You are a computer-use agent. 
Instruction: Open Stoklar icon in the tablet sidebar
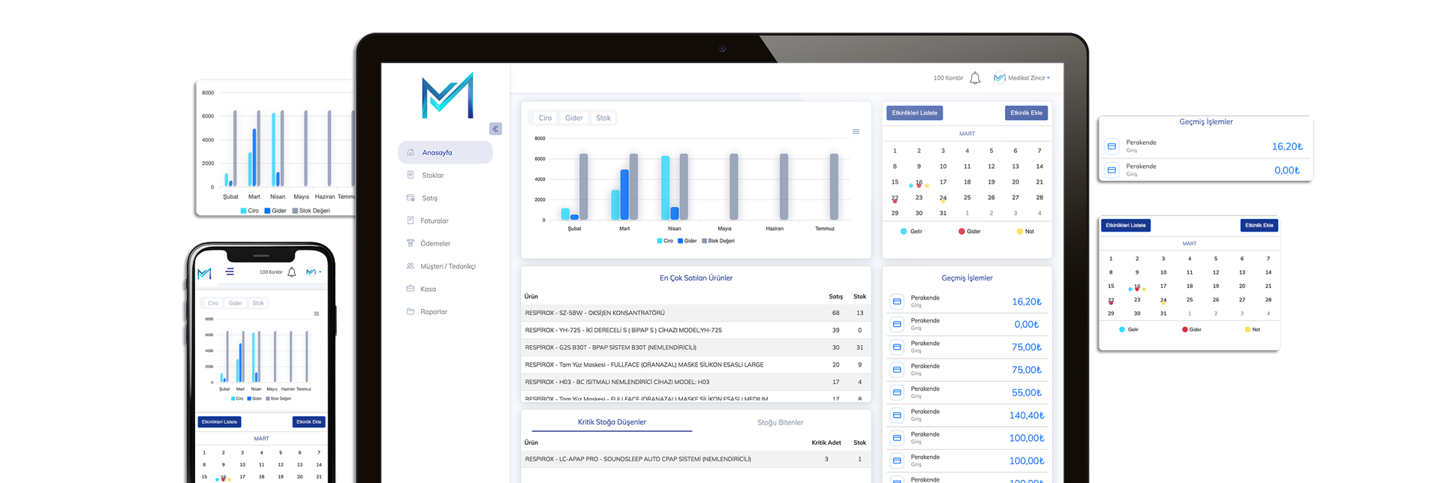click(411, 175)
